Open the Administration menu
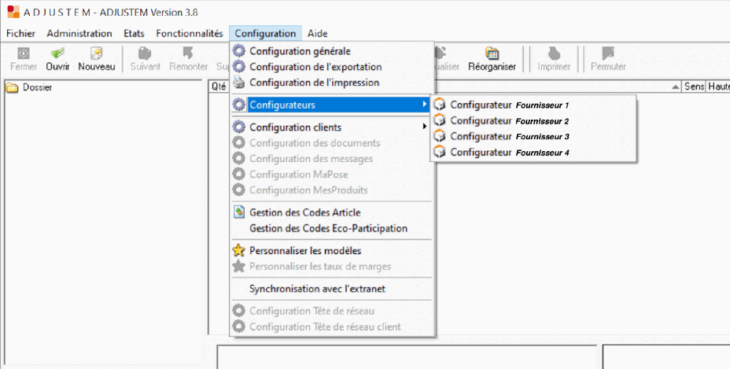 coord(79,34)
